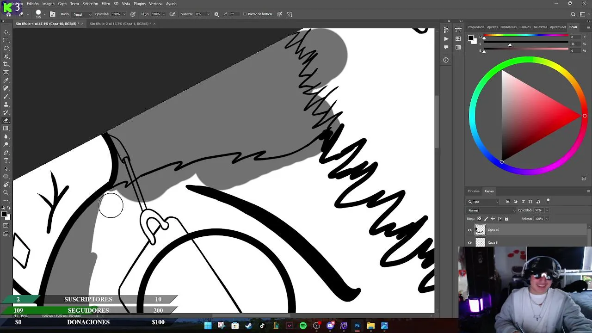
Task: Toggle lock image pixels brush icon
Action: coord(486,219)
